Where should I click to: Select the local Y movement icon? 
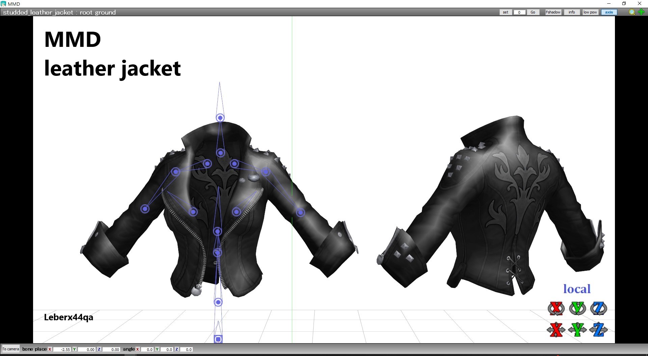coord(578,330)
